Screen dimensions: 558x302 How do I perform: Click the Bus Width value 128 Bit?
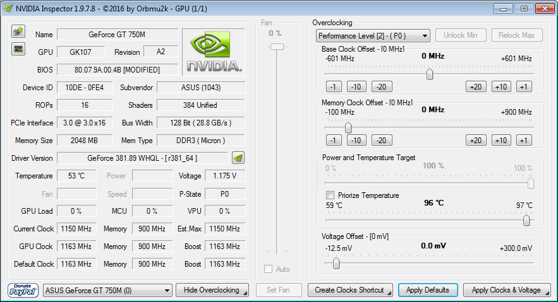click(x=201, y=123)
